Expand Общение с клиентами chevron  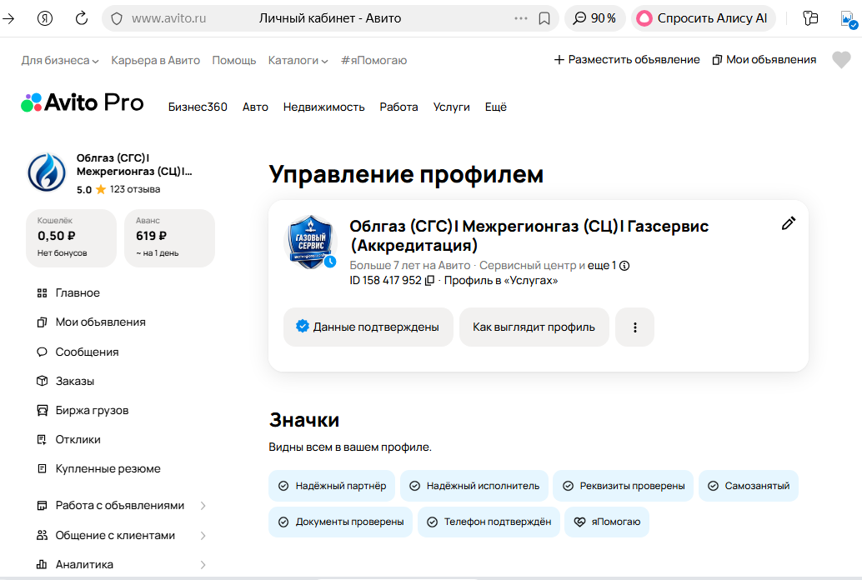click(203, 536)
